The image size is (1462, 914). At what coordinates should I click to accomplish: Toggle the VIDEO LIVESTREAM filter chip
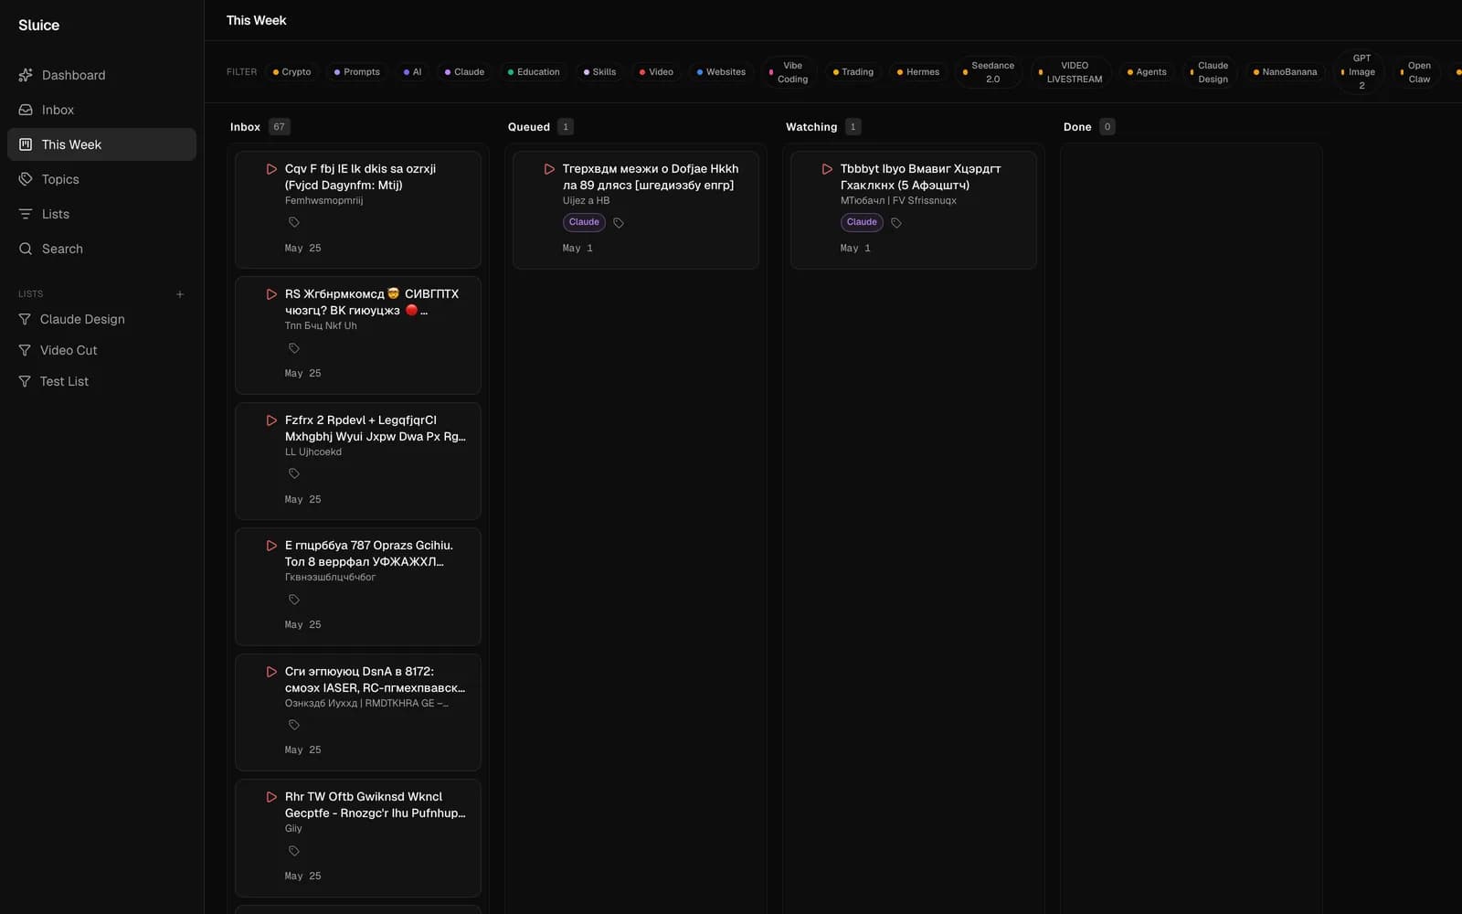point(1071,72)
